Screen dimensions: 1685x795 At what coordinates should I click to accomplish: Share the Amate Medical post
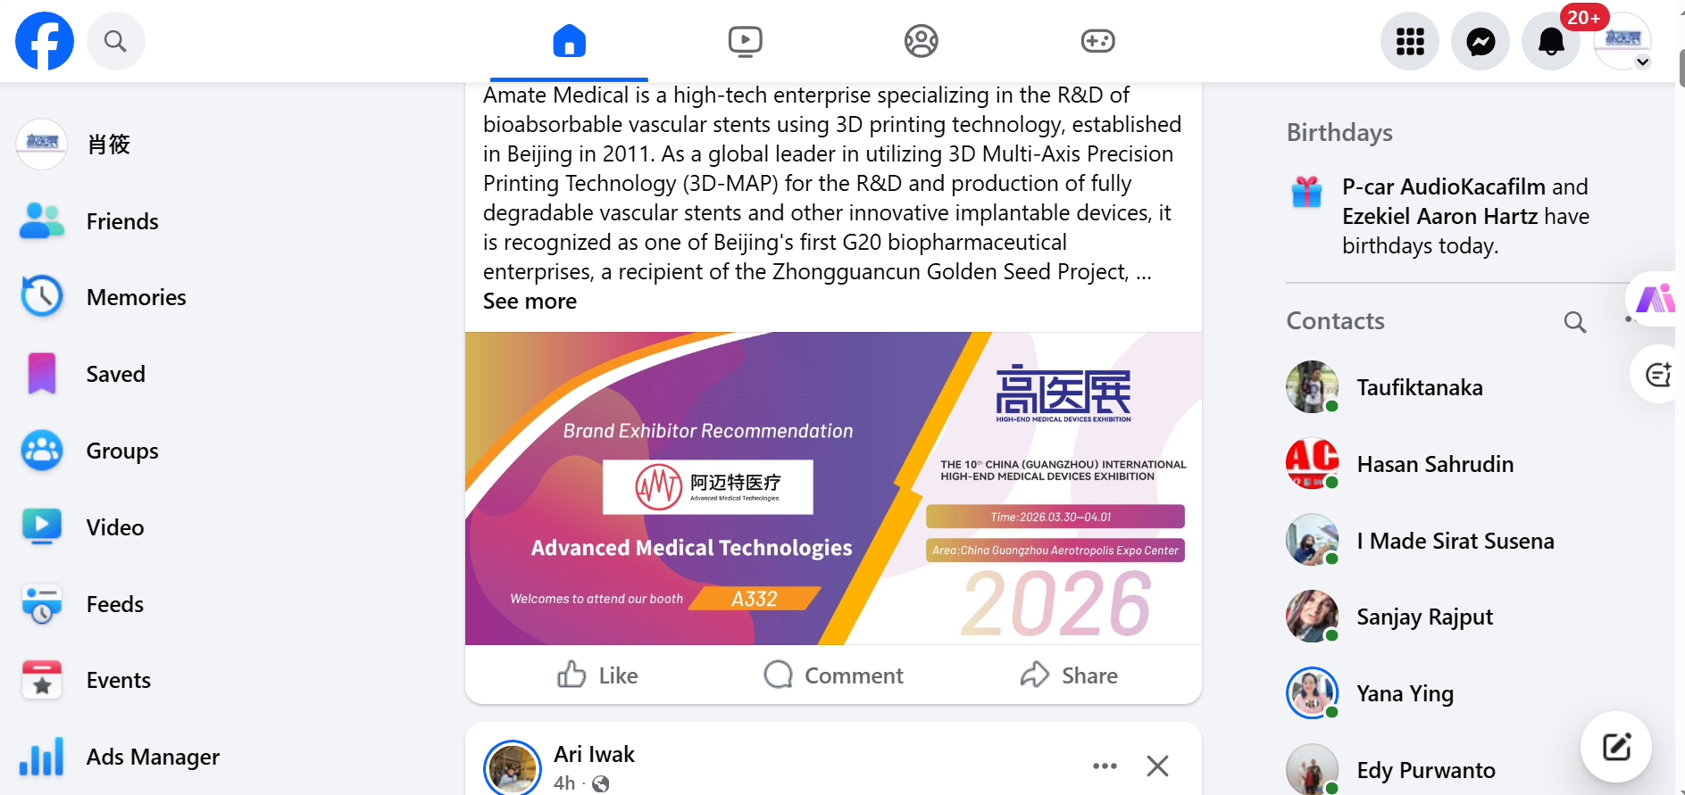pyautogui.click(x=1069, y=675)
